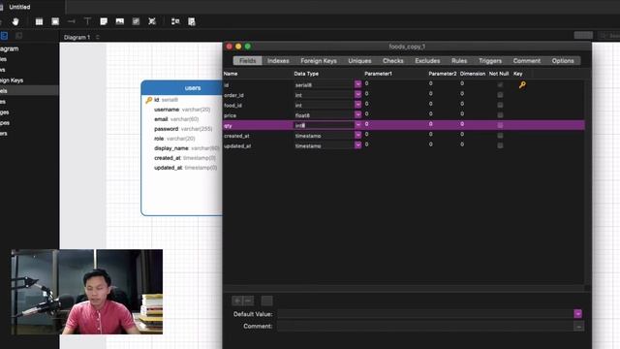The height and width of the screenshot is (349, 620).
Task: Switch to the Comment tab
Action: pyautogui.click(x=527, y=60)
